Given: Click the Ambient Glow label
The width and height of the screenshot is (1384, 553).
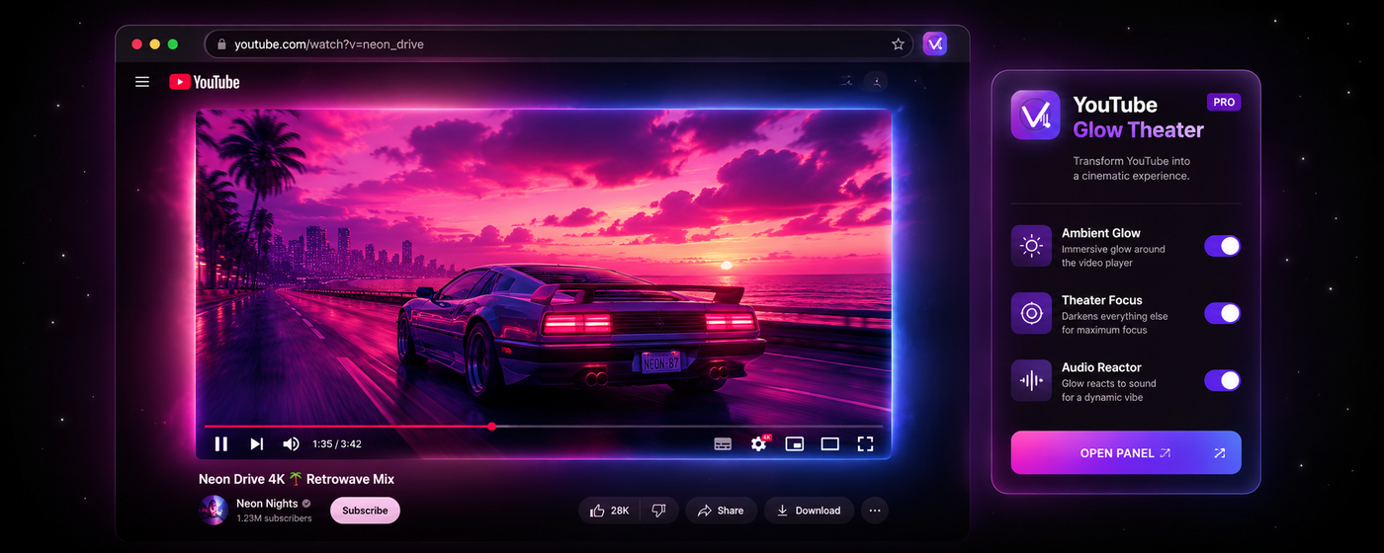Looking at the screenshot, I should 1101,233.
